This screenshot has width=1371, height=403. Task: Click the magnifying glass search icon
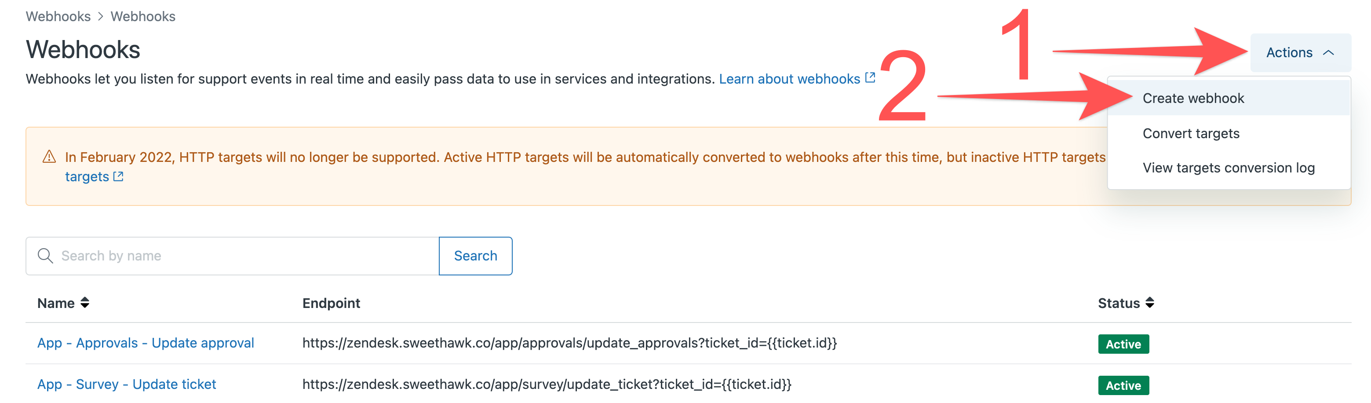(x=45, y=256)
